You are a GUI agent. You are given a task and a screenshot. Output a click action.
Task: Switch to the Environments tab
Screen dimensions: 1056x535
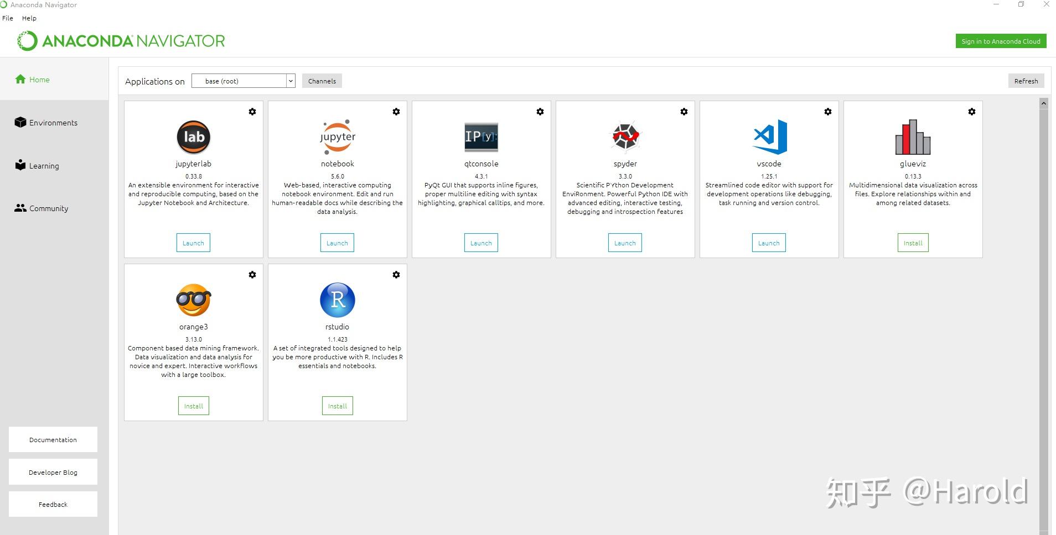point(54,123)
